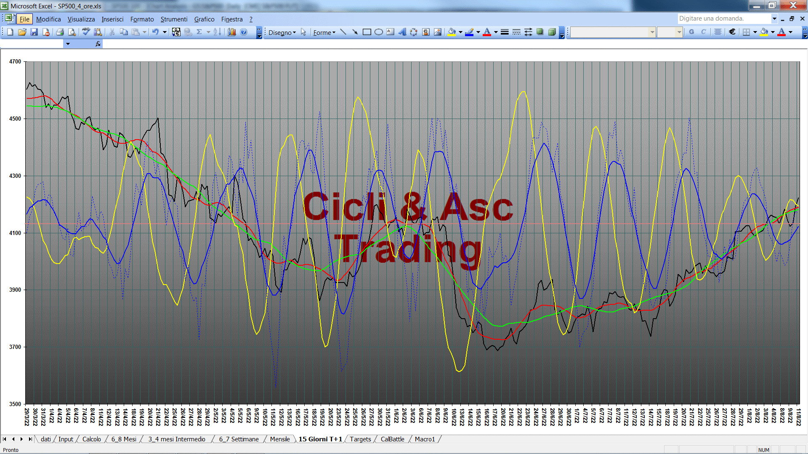Open the Font name combo box
Screen dimensions: 808x454
click(x=613, y=32)
